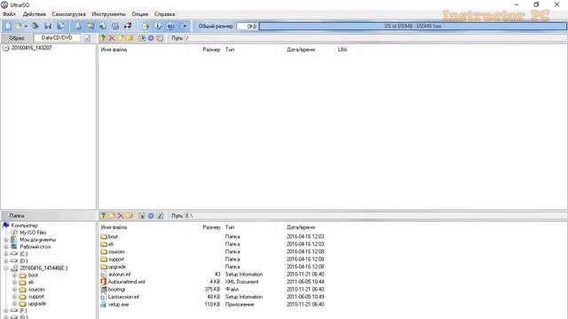This screenshot has height=319, width=568.
Task: Click the 0% of 650MB capacity bar
Action: (x=413, y=26)
